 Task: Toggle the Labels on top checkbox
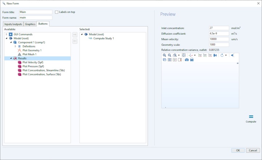click(57, 12)
